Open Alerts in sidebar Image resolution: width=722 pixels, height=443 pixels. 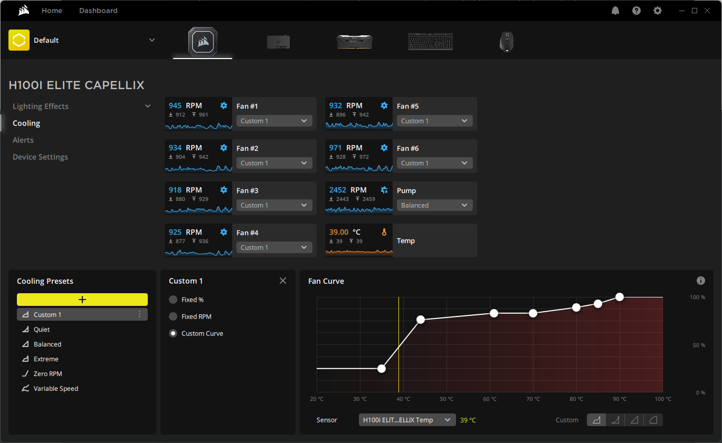click(23, 140)
